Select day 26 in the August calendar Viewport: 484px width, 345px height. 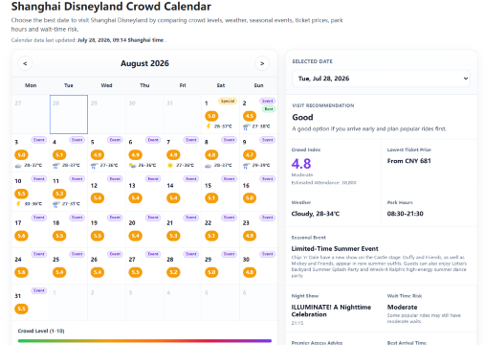(107, 266)
